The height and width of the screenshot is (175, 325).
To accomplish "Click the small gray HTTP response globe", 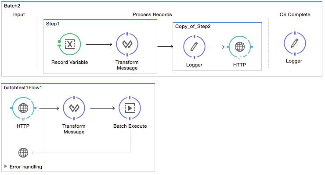I will [23, 153].
